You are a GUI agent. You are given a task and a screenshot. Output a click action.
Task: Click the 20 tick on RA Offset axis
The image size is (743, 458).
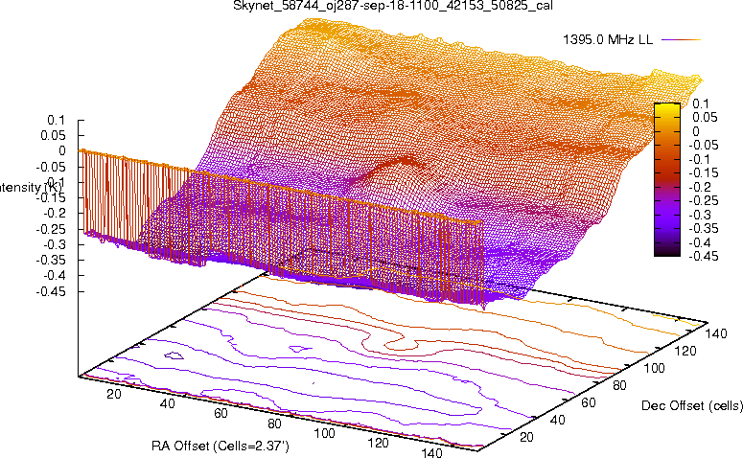pos(114,394)
